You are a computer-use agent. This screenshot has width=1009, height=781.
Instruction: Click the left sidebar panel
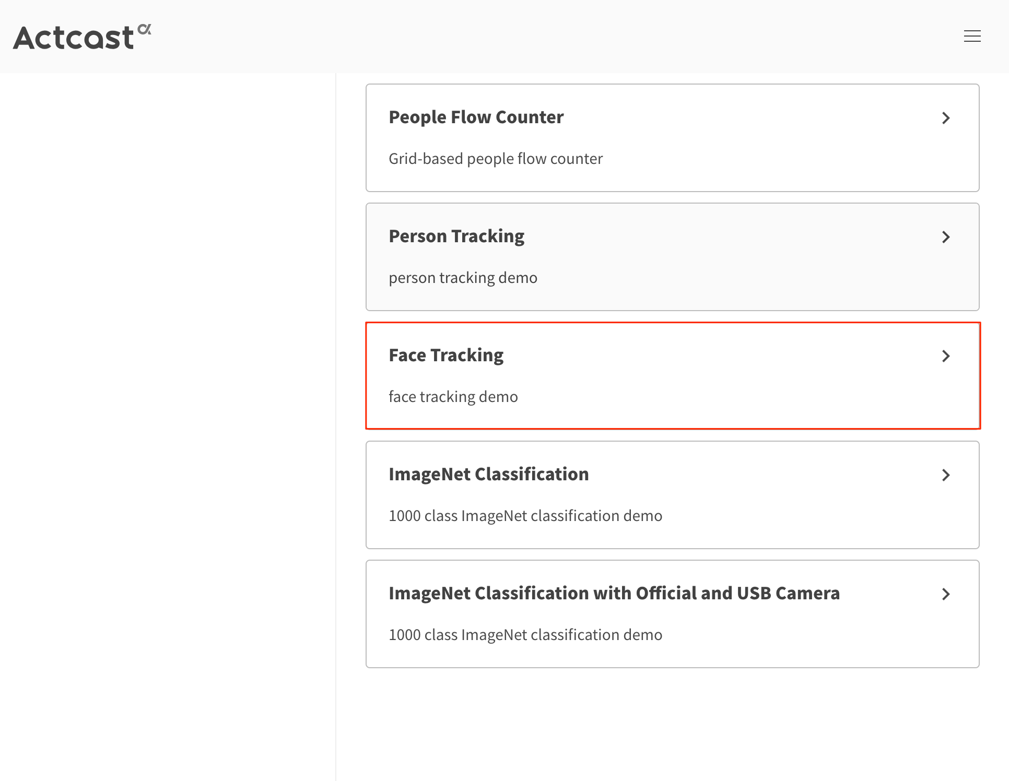pos(167,418)
